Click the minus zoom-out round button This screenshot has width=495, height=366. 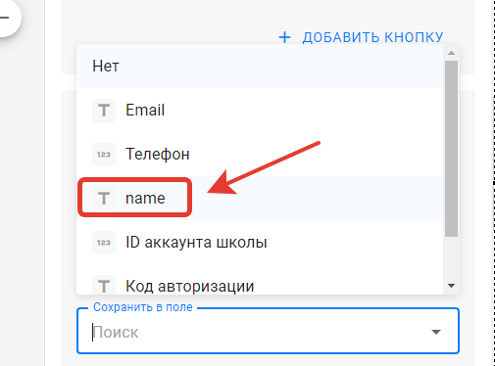(x=7, y=18)
